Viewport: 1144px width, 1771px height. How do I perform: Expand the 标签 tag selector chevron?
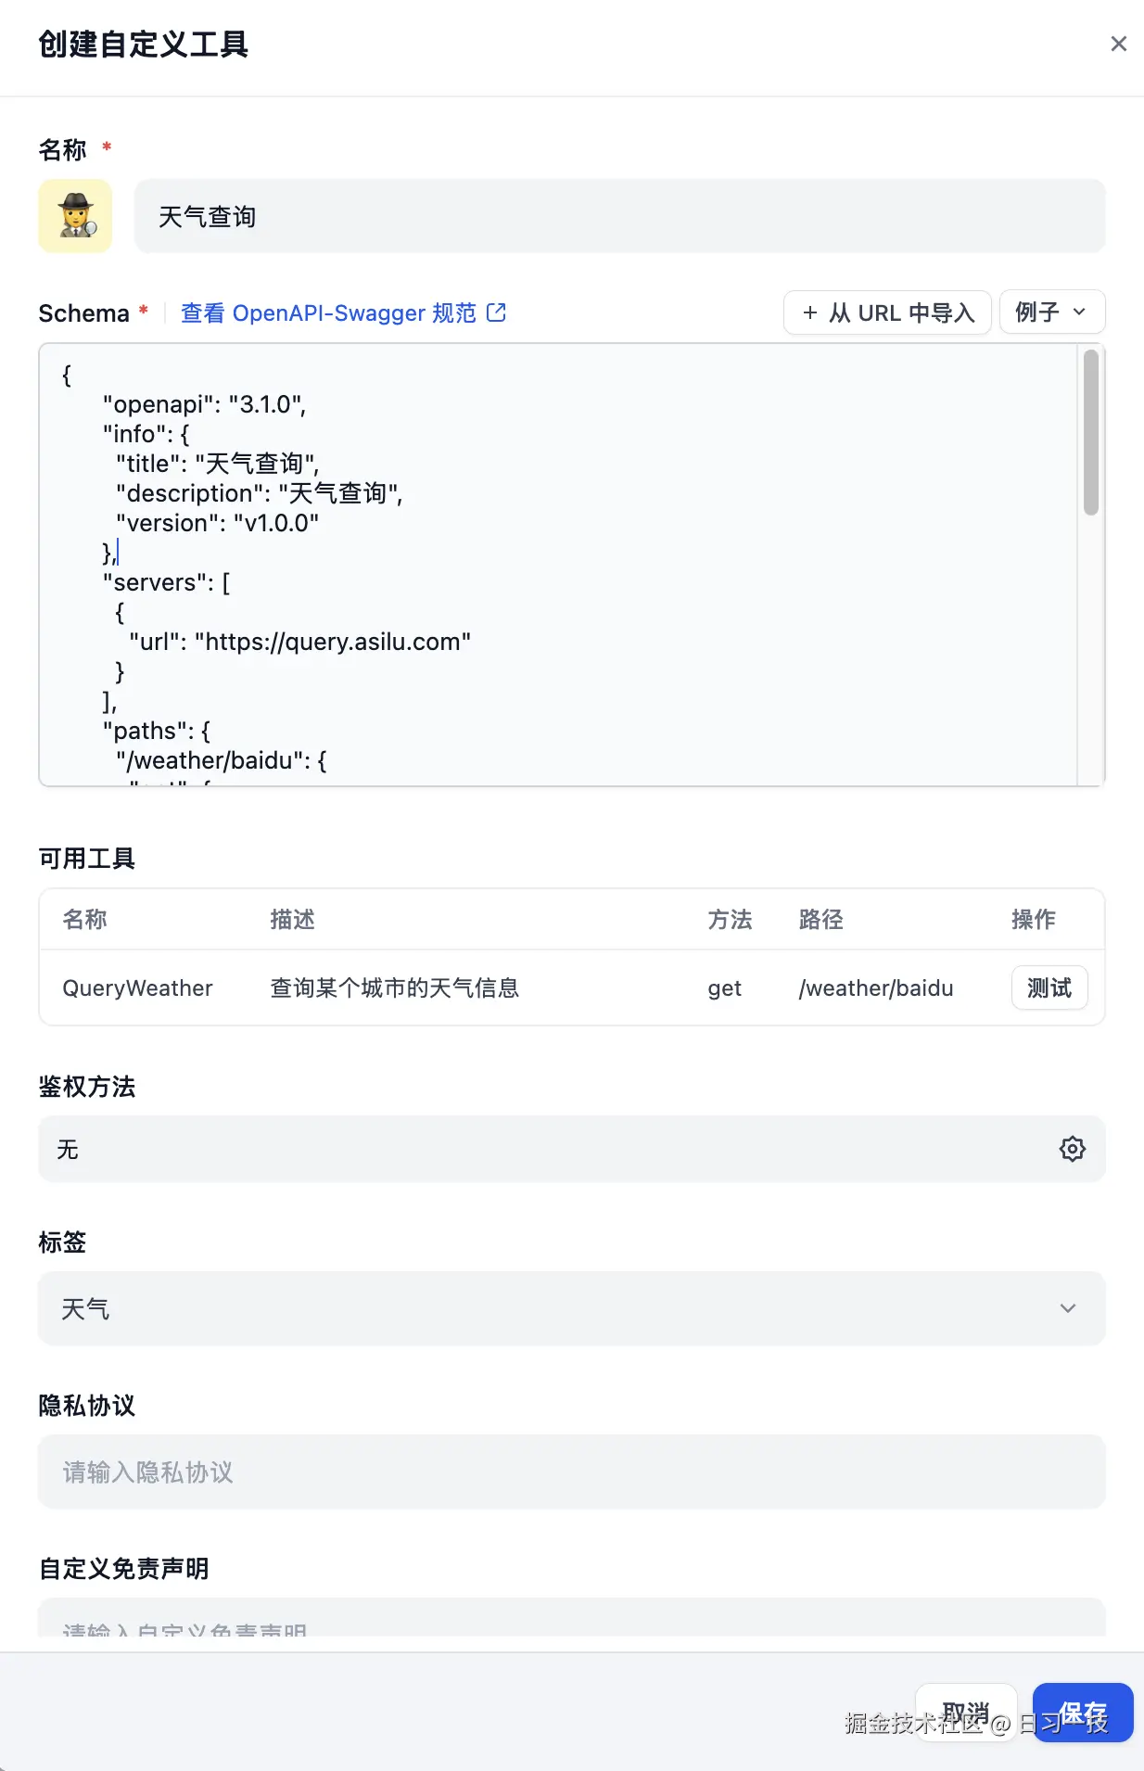pos(1067,1308)
